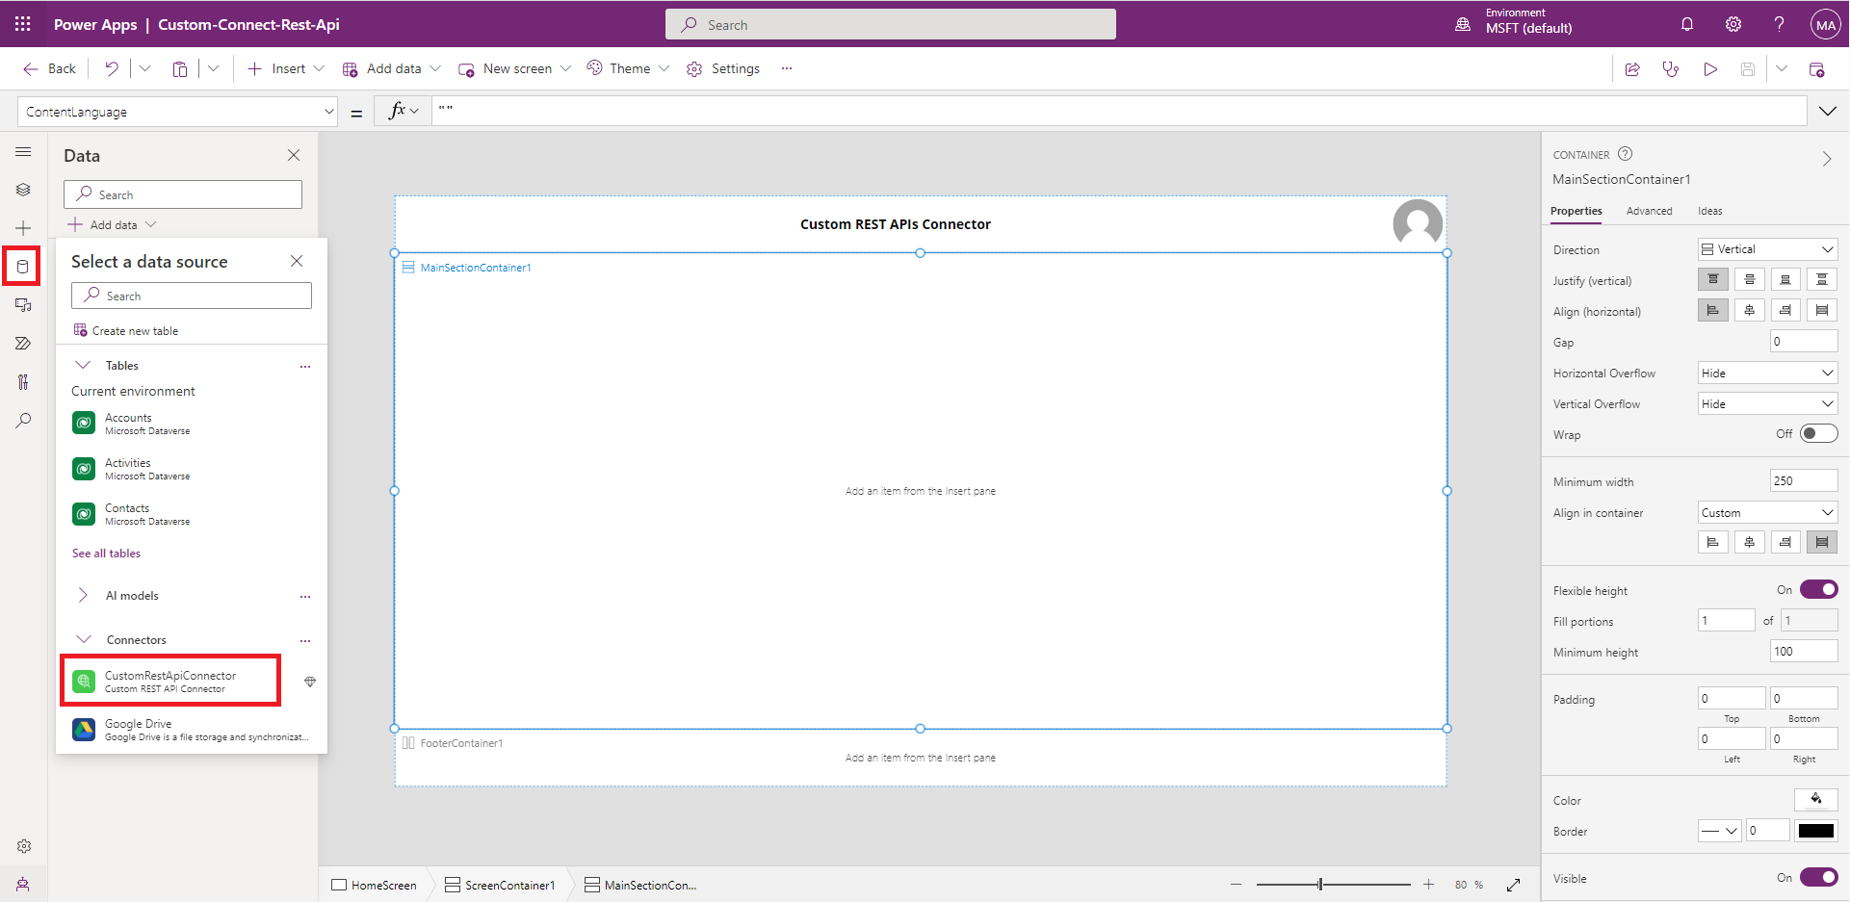Viewport: 1850px width, 902px height.
Task: Open Power Automate flows icon in sidebar
Action: (23, 344)
